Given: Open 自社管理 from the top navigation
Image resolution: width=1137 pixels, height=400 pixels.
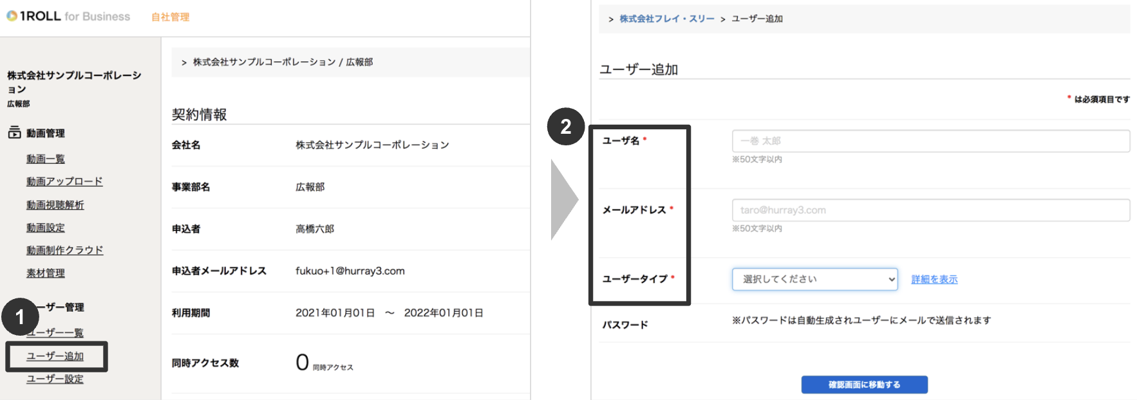Looking at the screenshot, I should coord(169,18).
